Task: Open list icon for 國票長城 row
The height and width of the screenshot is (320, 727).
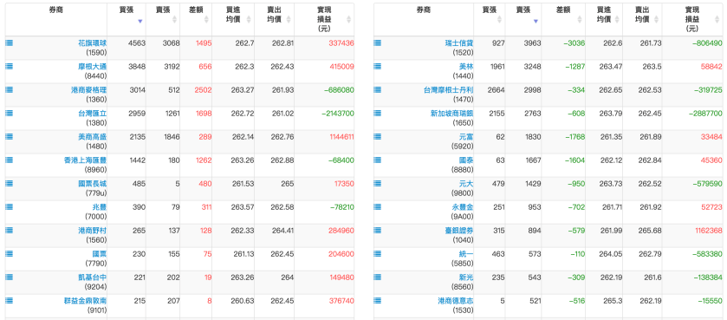Action: (10, 183)
